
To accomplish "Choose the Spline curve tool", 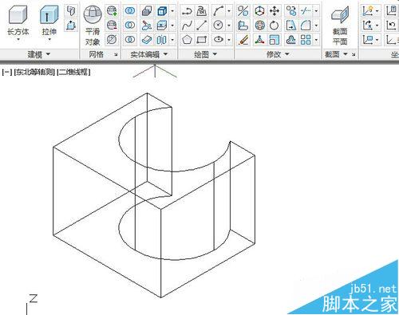I will (x=187, y=26).
